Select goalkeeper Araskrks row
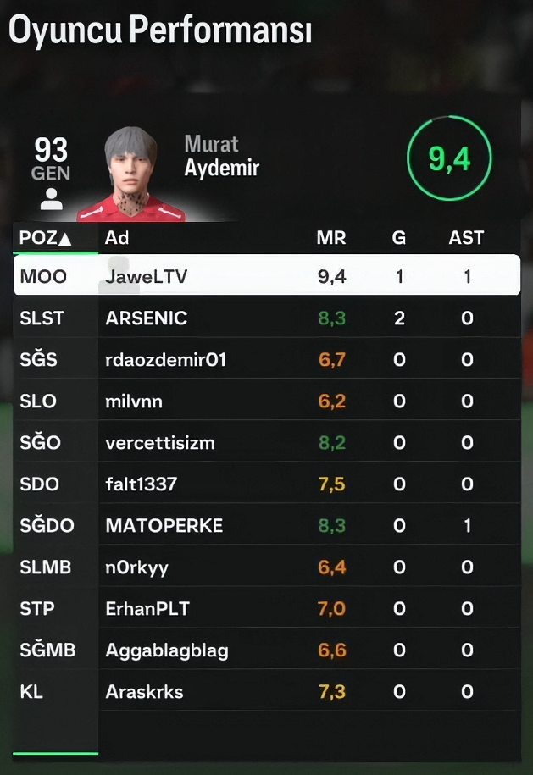 tap(267, 691)
